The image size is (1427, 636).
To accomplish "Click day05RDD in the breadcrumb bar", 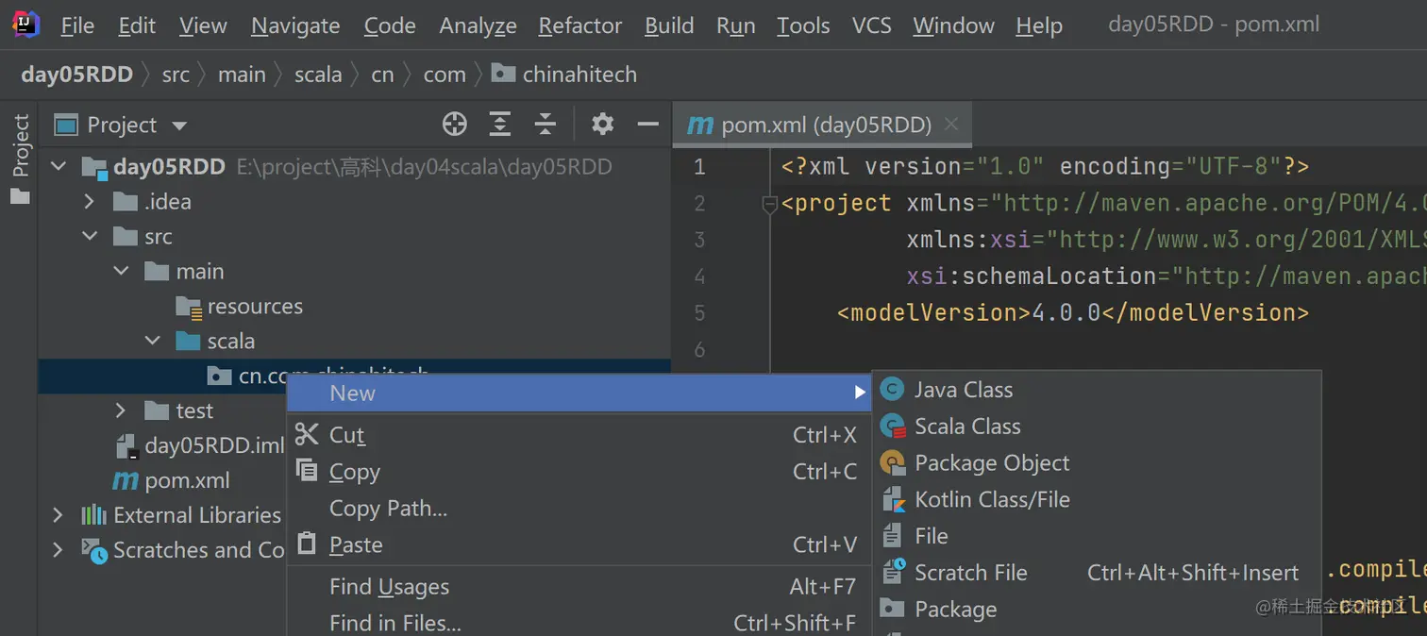I will 76,75.
